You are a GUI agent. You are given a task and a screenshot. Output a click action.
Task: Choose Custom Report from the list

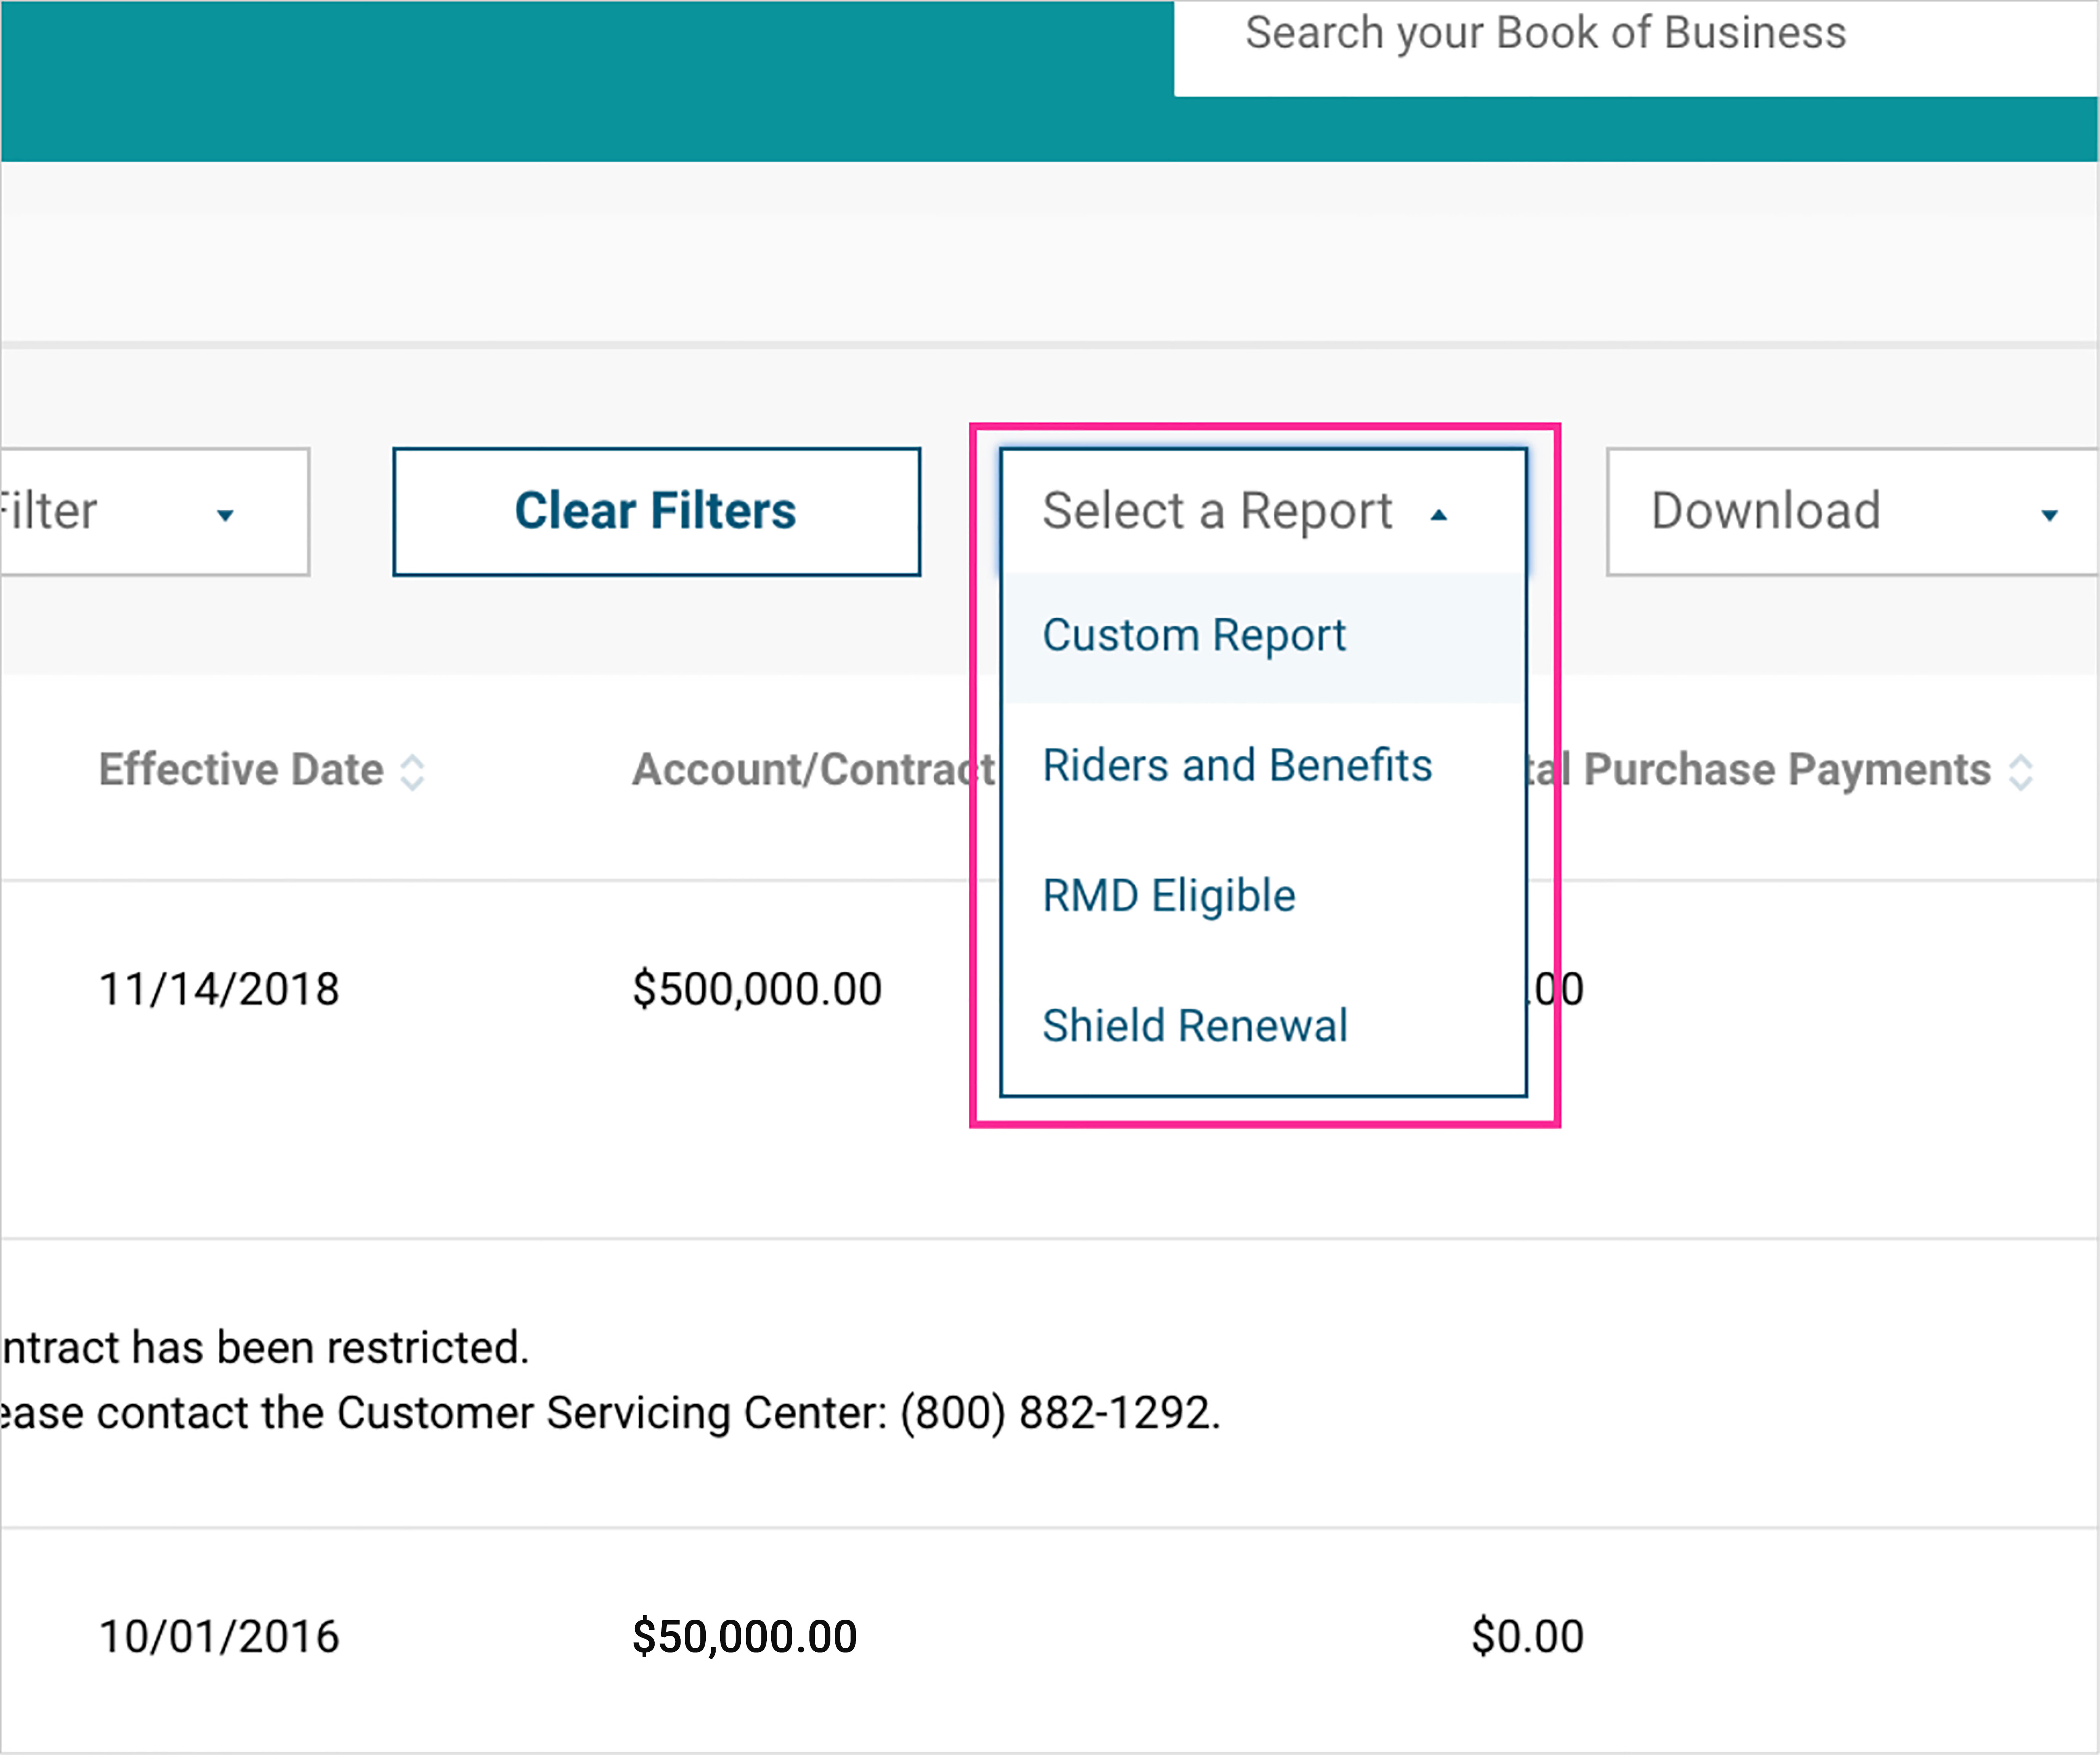1194,636
